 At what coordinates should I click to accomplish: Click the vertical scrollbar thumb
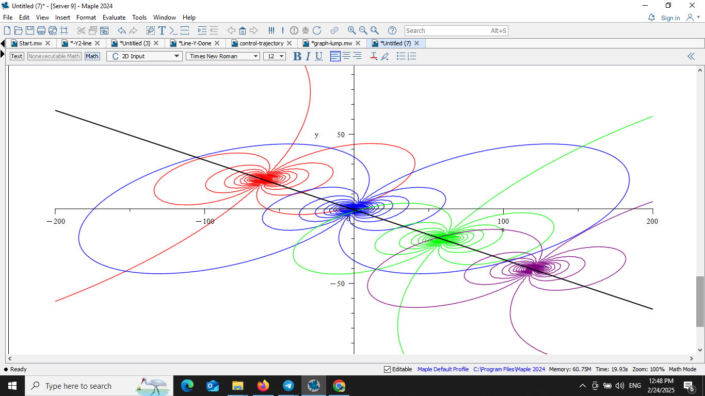(x=700, y=302)
